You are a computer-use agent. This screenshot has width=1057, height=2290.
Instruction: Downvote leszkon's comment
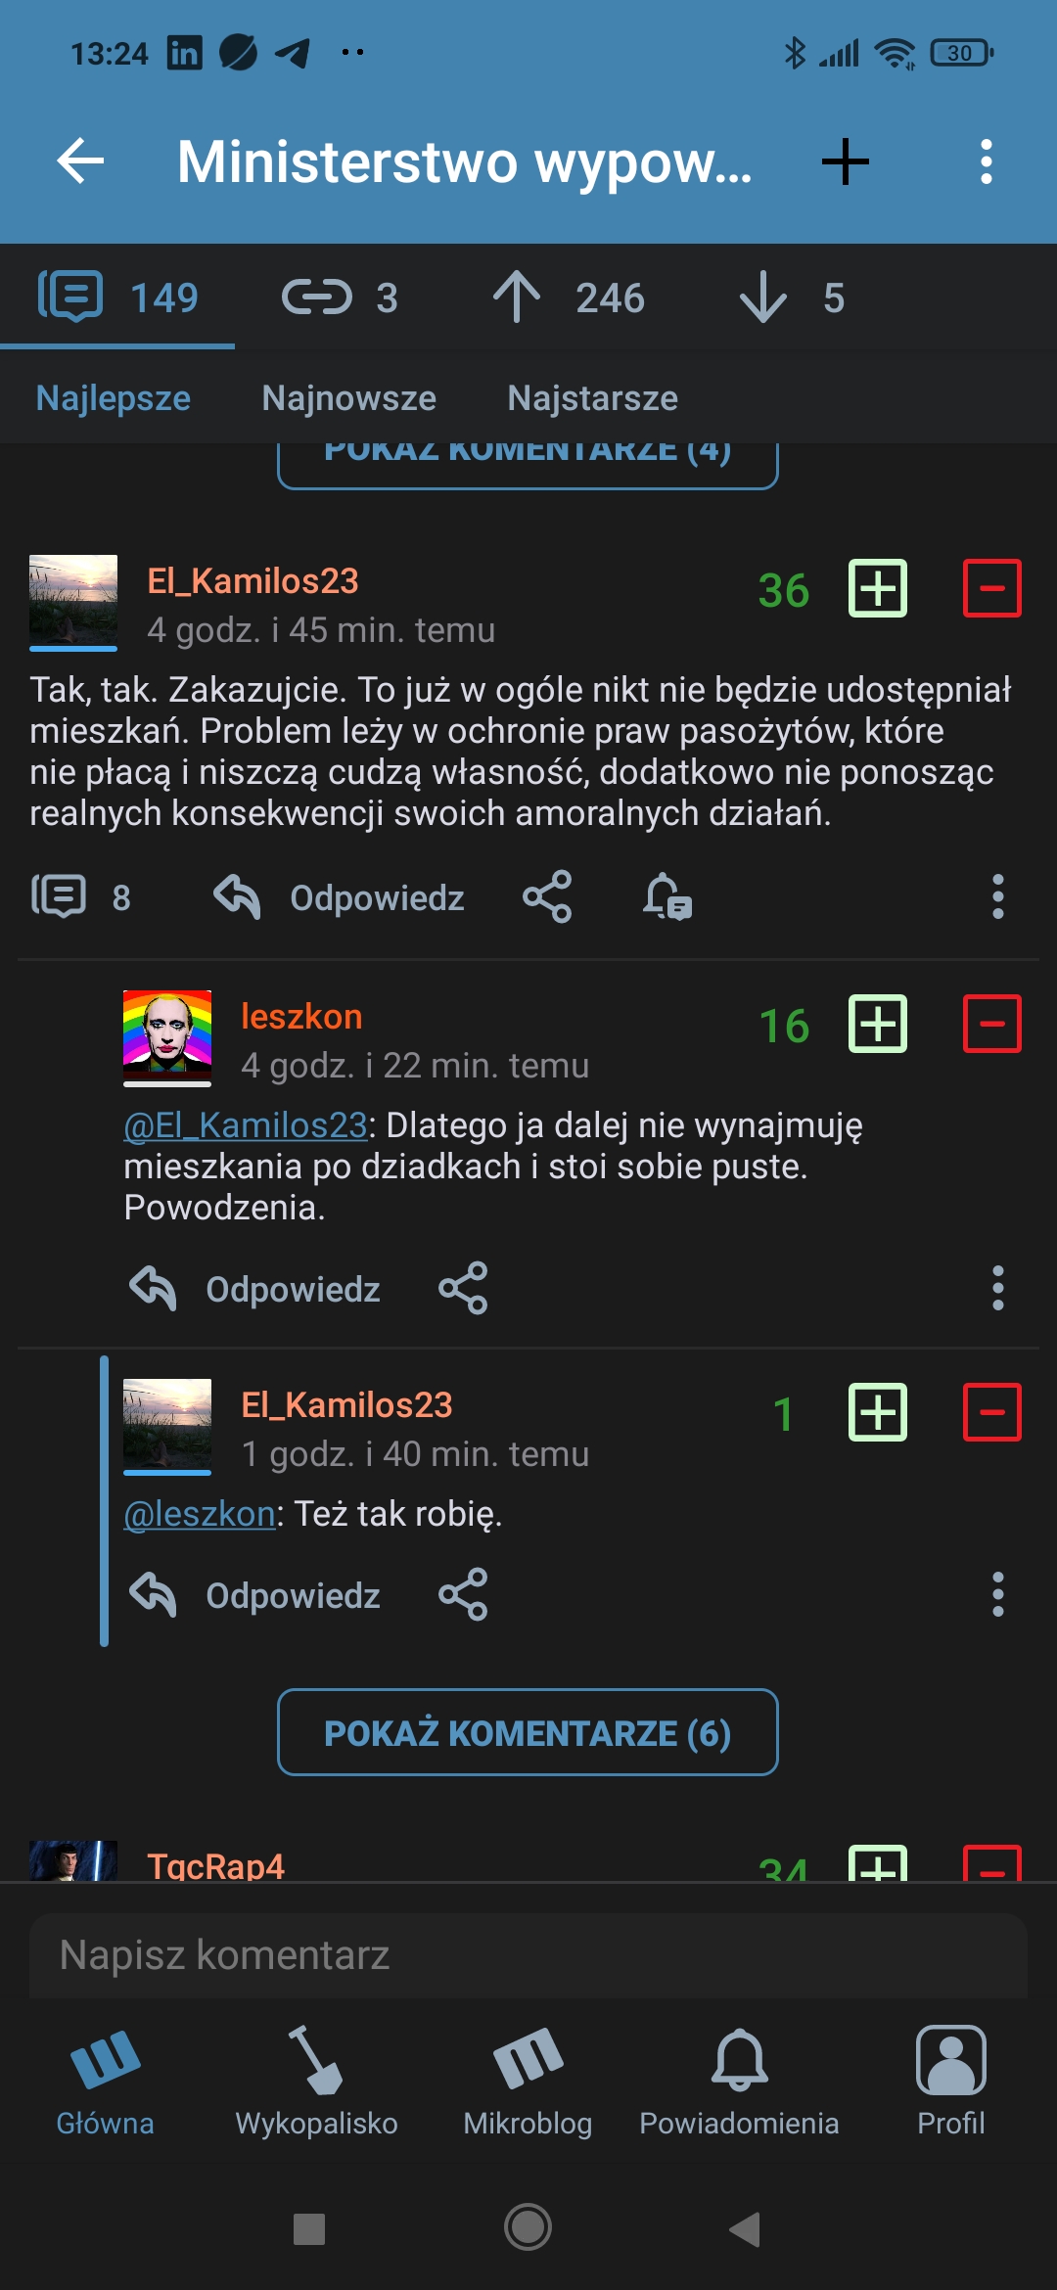(x=991, y=1024)
